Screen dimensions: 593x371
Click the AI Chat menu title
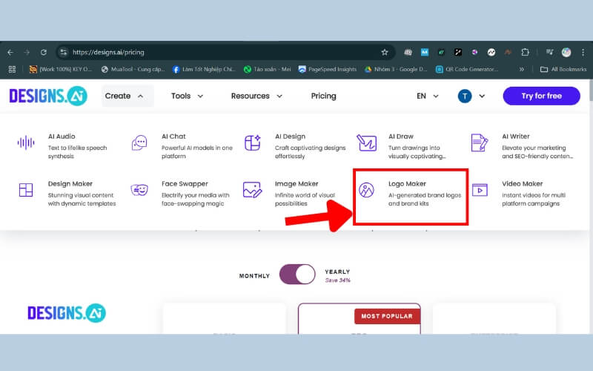click(x=173, y=137)
